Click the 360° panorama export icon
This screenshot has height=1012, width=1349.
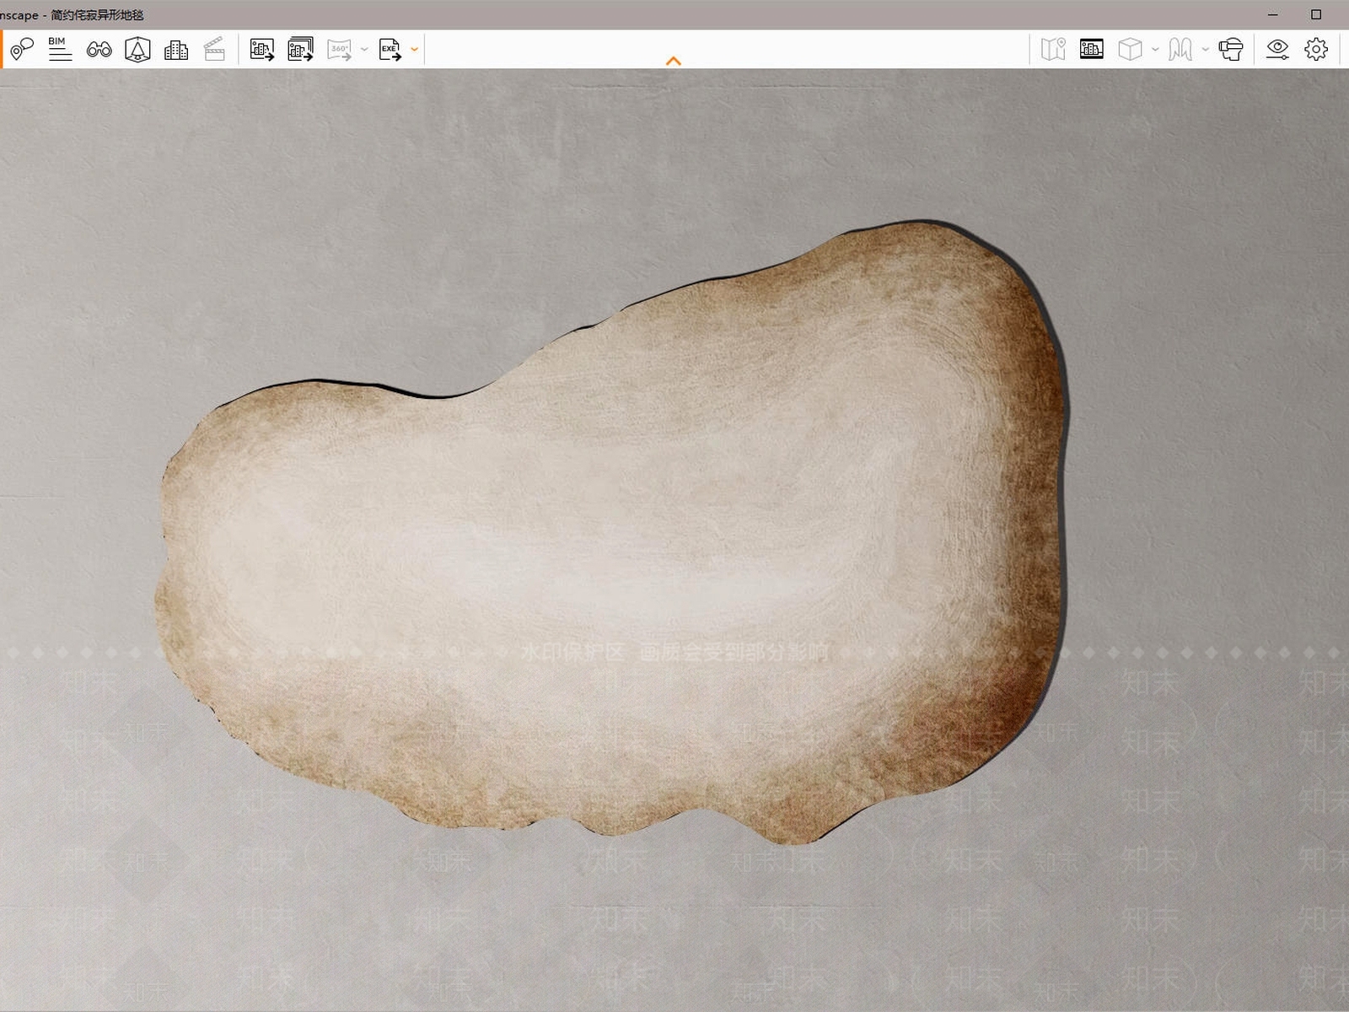tap(339, 50)
